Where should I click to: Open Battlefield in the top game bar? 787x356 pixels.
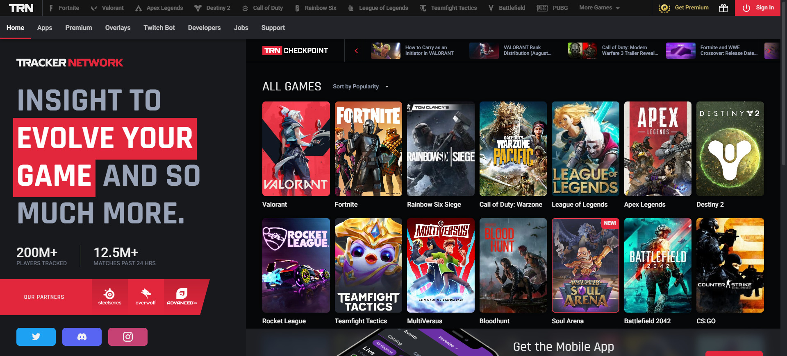point(507,8)
